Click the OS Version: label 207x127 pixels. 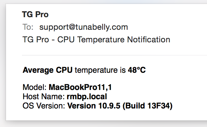coord(44,106)
